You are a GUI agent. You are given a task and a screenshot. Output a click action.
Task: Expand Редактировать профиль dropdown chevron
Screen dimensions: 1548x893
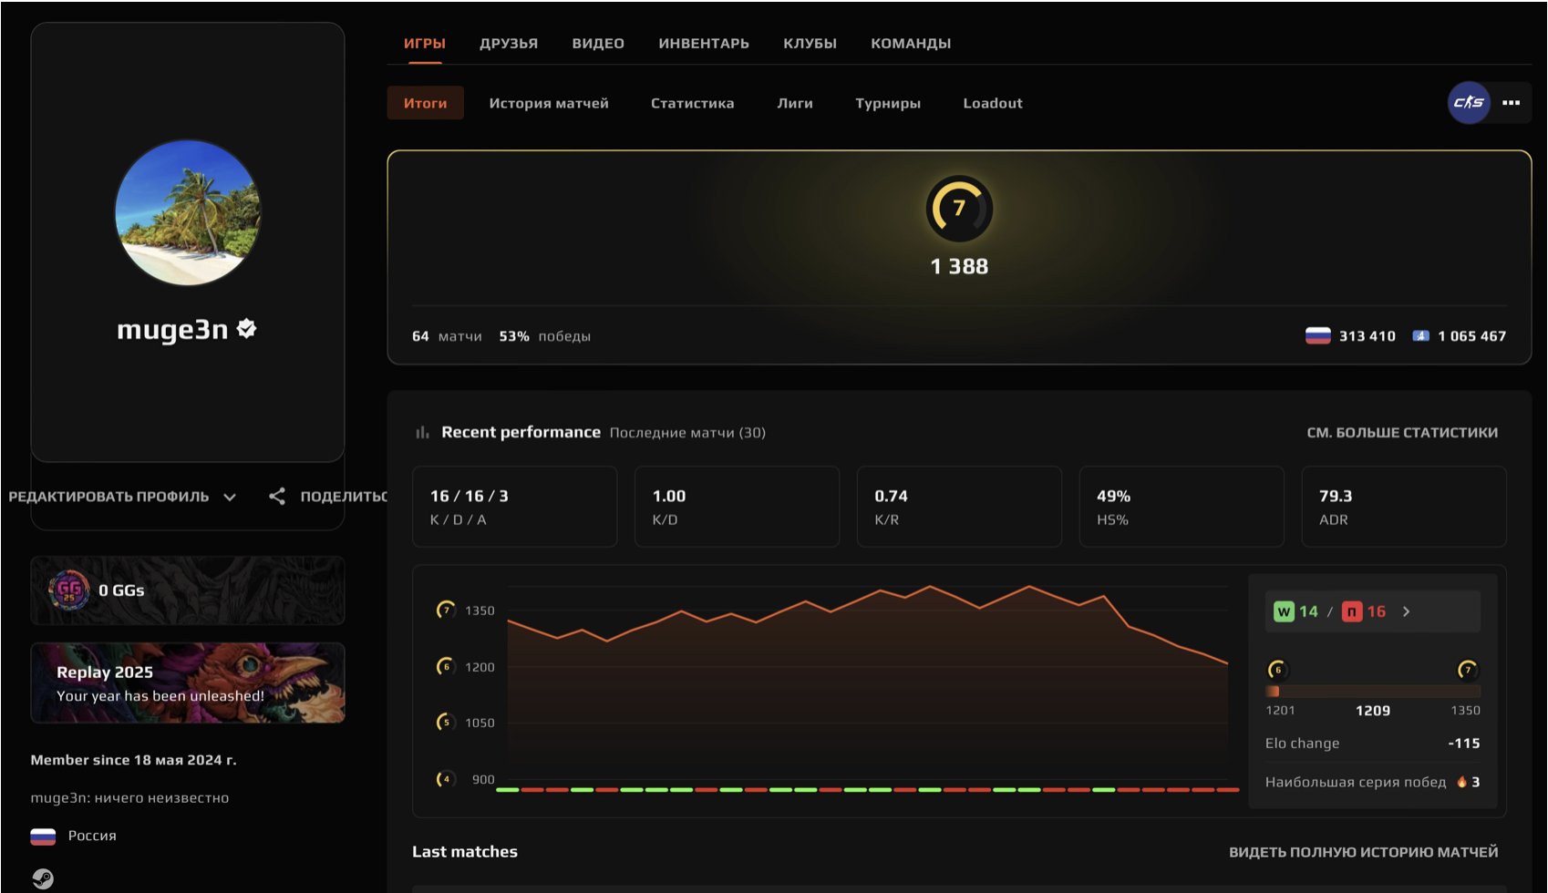(230, 498)
